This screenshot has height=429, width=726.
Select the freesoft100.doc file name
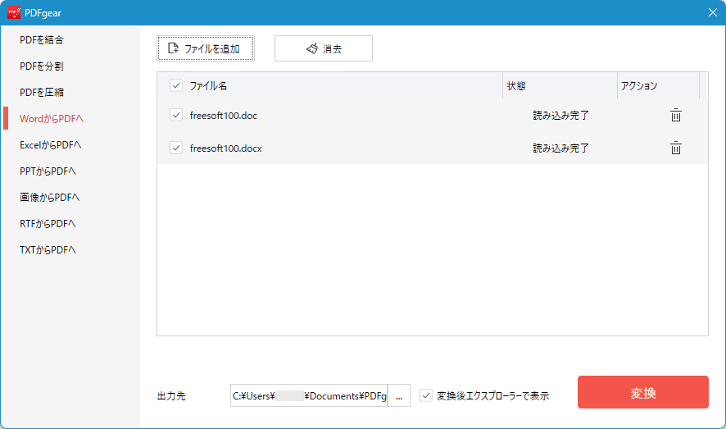[x=223, y=116]
